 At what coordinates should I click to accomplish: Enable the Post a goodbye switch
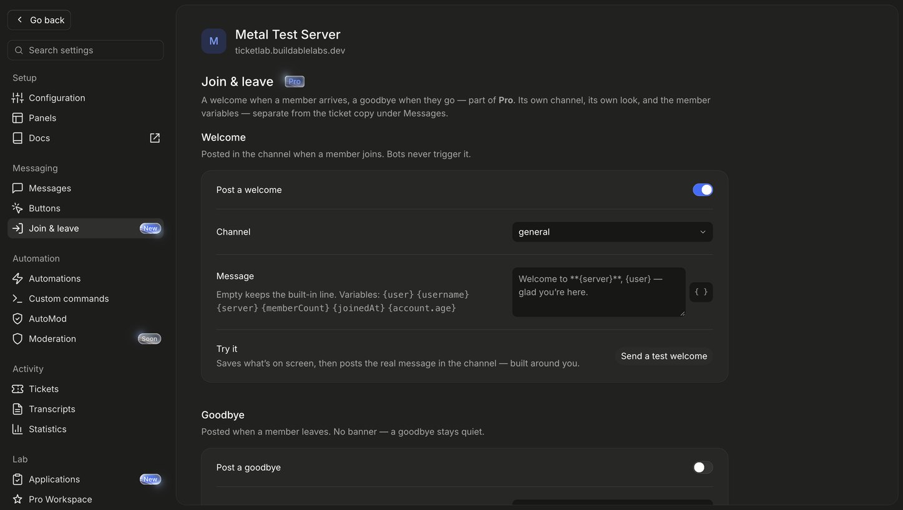click(703, 468)
